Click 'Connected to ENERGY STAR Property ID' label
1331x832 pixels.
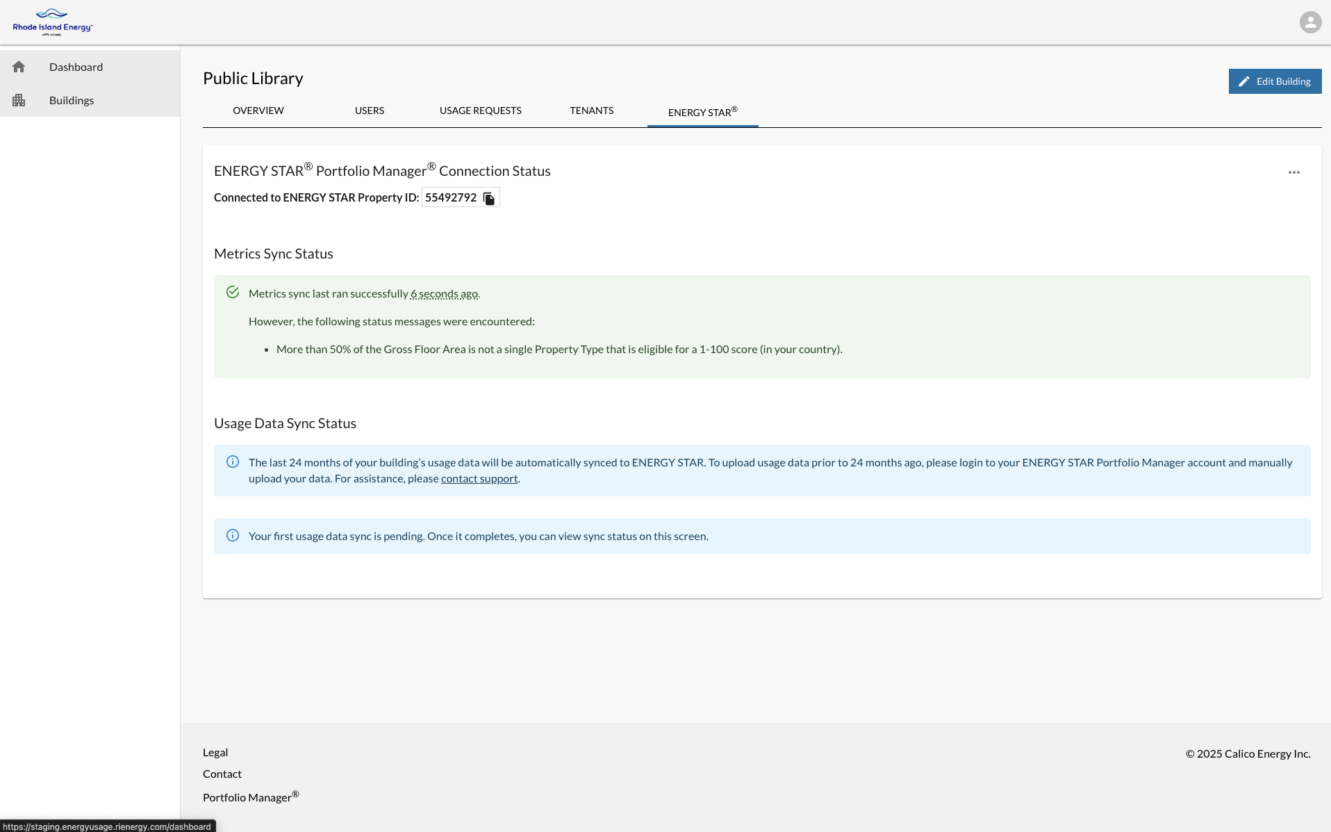[317, 197]
